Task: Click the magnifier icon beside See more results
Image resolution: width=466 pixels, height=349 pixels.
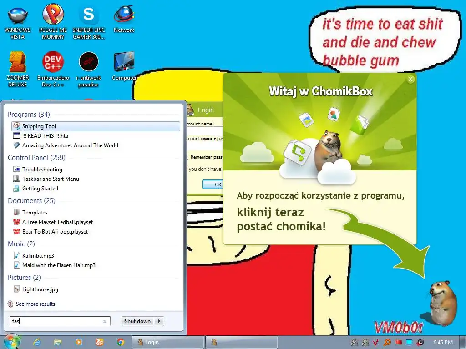Action: [10, 304]
